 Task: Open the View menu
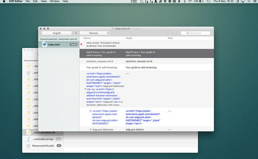(44, 1)
